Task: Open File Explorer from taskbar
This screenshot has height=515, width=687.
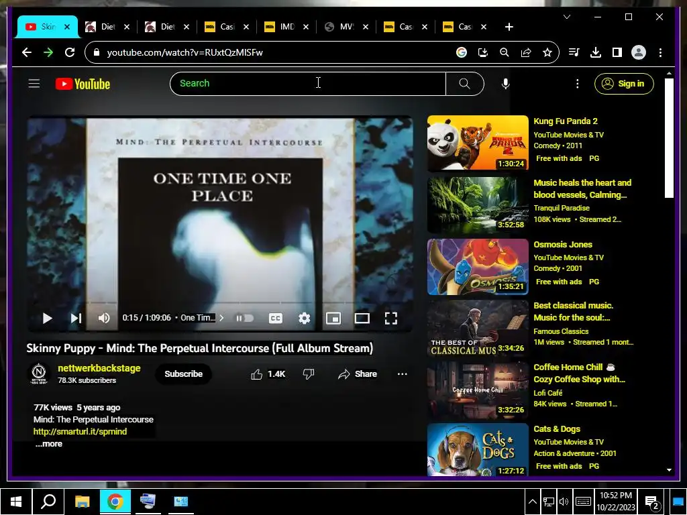Action: [x=82, y=502]
